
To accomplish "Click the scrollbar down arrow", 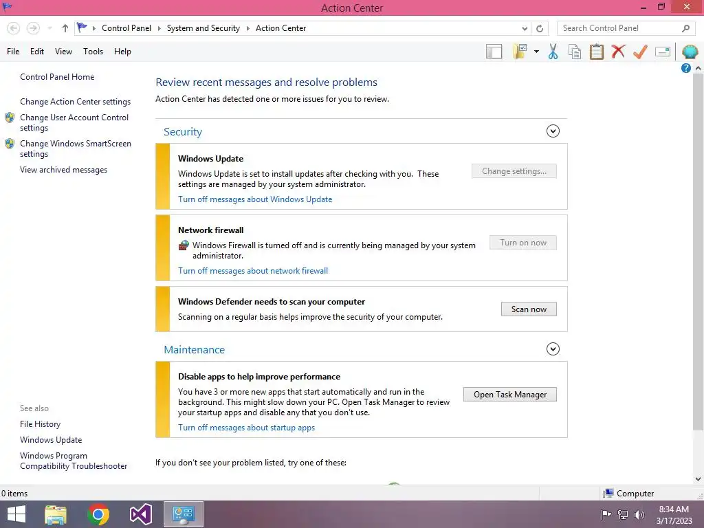I will tap(698, 479).
